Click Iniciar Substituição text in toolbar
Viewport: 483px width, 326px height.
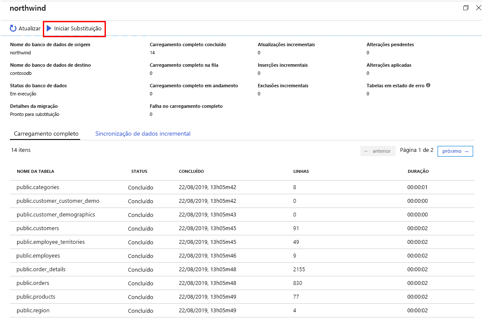click(78, 28)
